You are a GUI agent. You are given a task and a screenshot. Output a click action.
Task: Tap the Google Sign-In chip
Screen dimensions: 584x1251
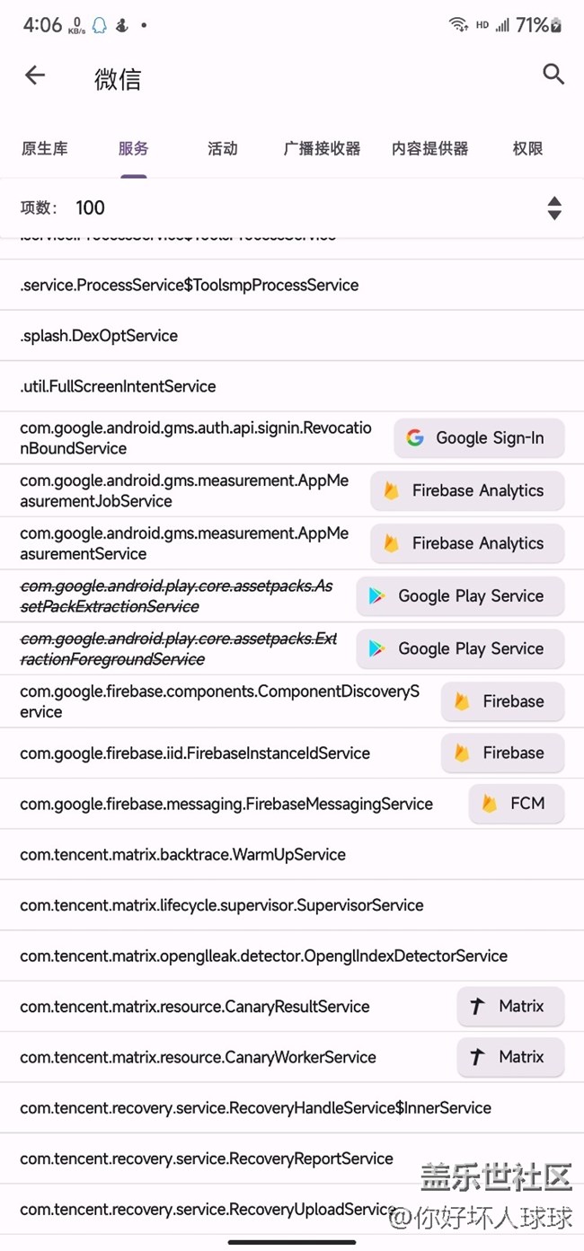point(479,438)
